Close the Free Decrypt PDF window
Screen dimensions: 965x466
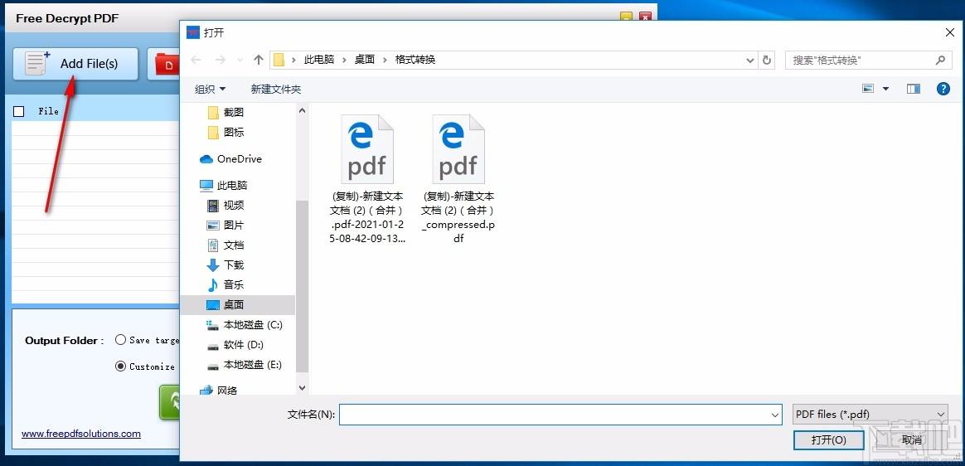click(x=645, y=17)
